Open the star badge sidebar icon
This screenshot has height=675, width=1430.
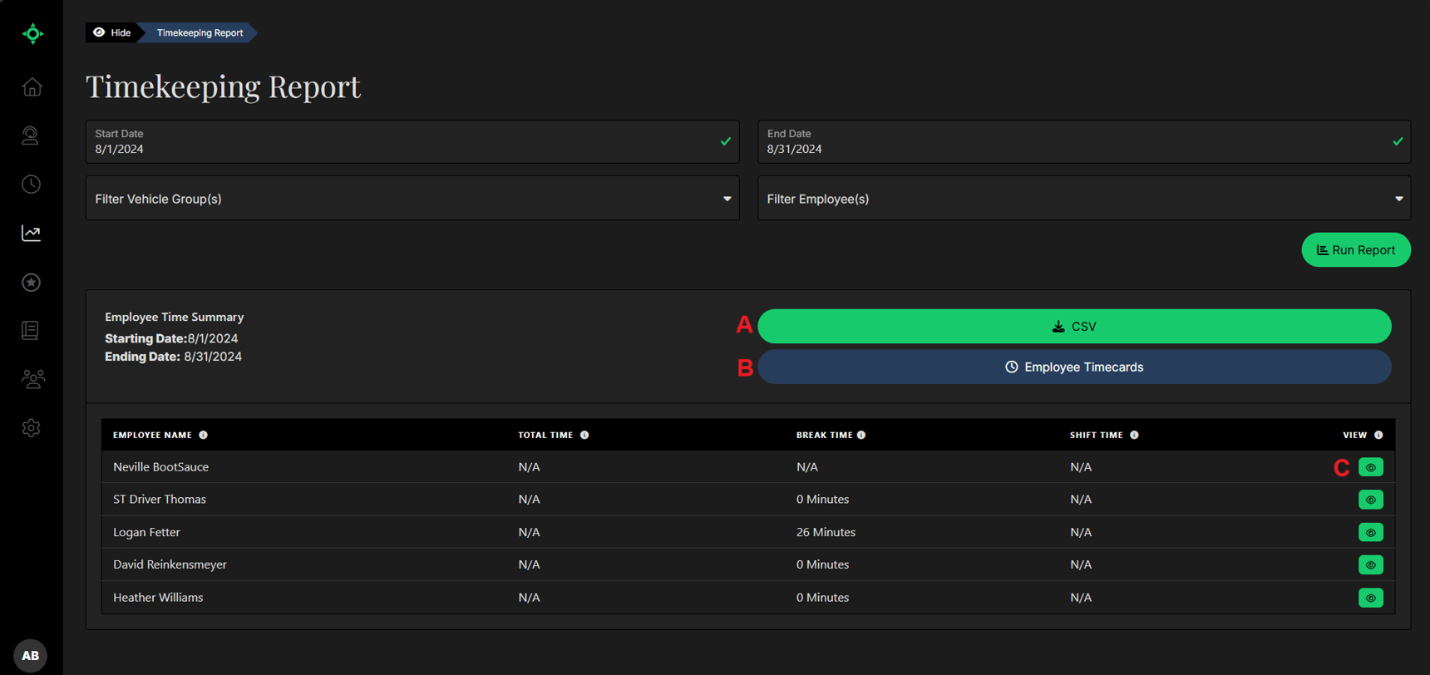coord(32,283)
